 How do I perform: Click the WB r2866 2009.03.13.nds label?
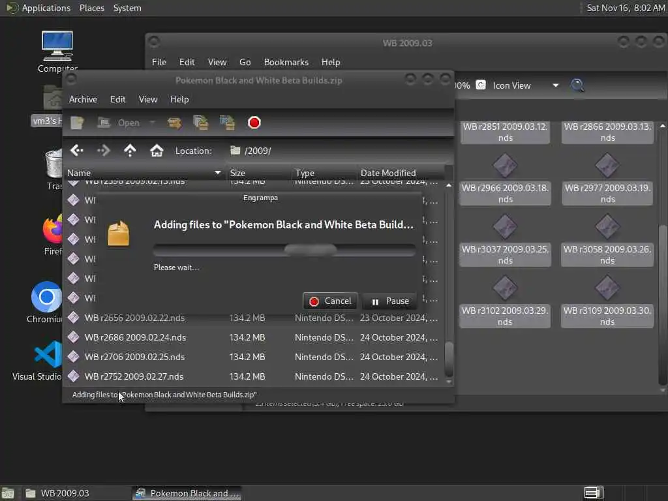click(x=607, y=132)
